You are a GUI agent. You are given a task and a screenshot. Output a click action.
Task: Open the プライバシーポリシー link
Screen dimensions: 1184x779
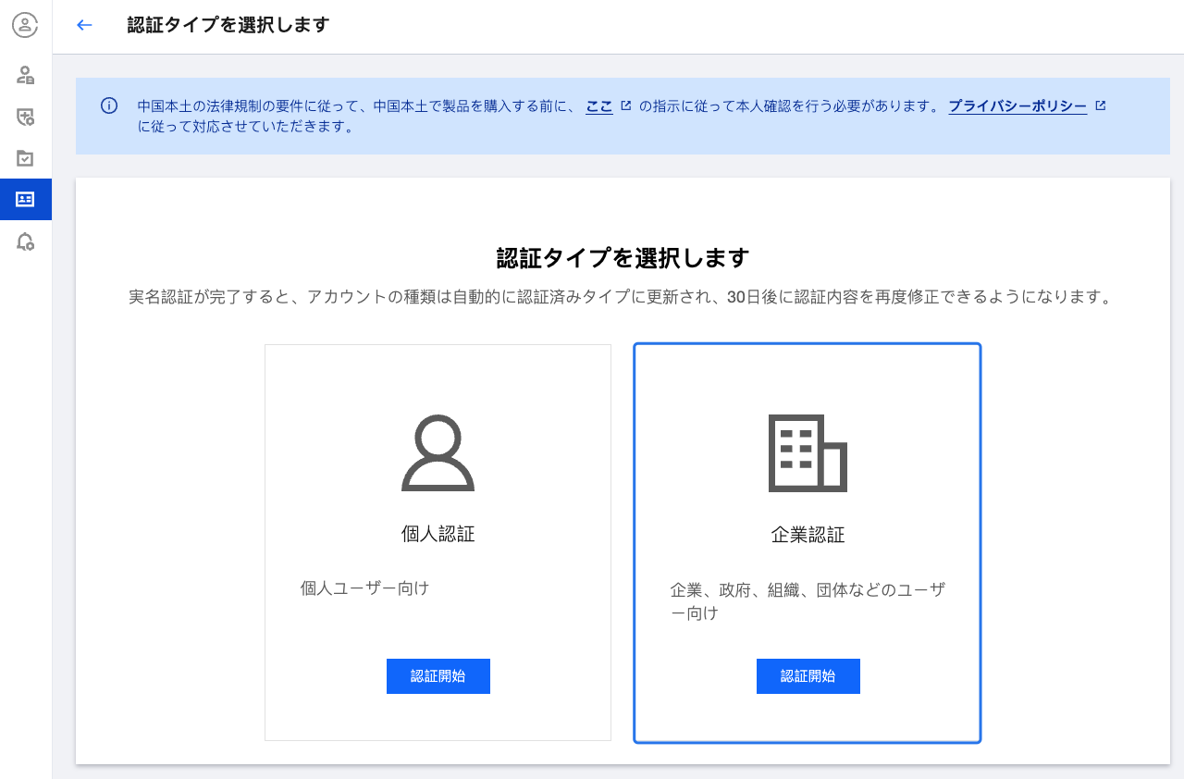point(1017,106)
